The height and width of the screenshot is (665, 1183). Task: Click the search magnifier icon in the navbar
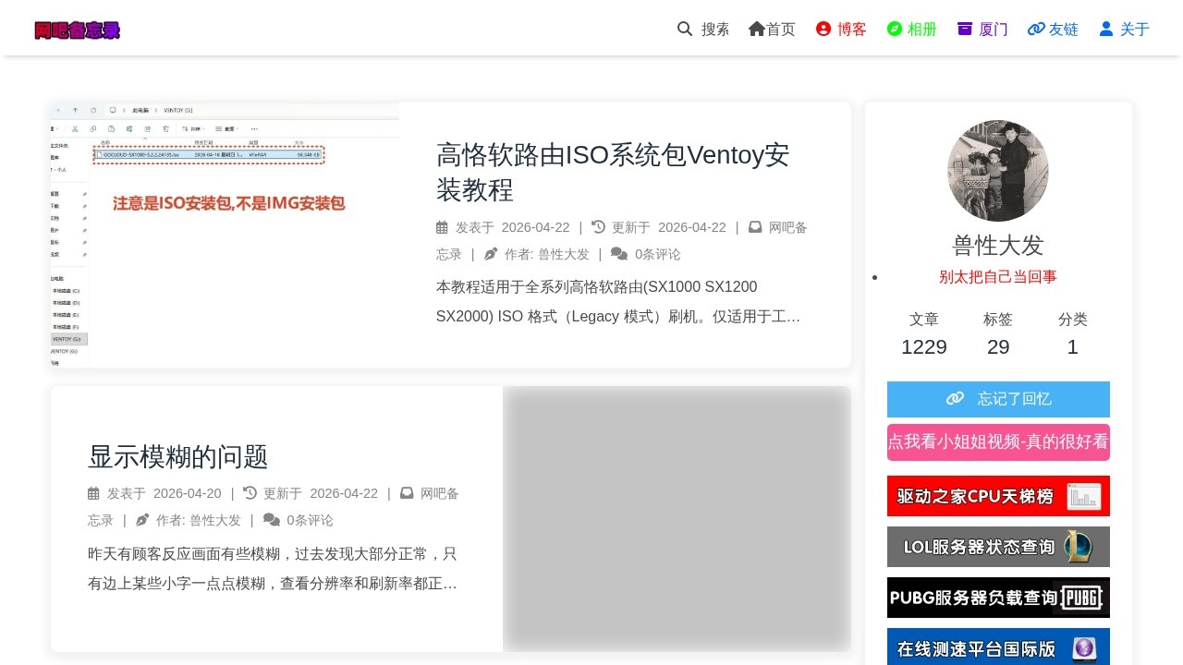pyautogui.click(x=684, y=29)
